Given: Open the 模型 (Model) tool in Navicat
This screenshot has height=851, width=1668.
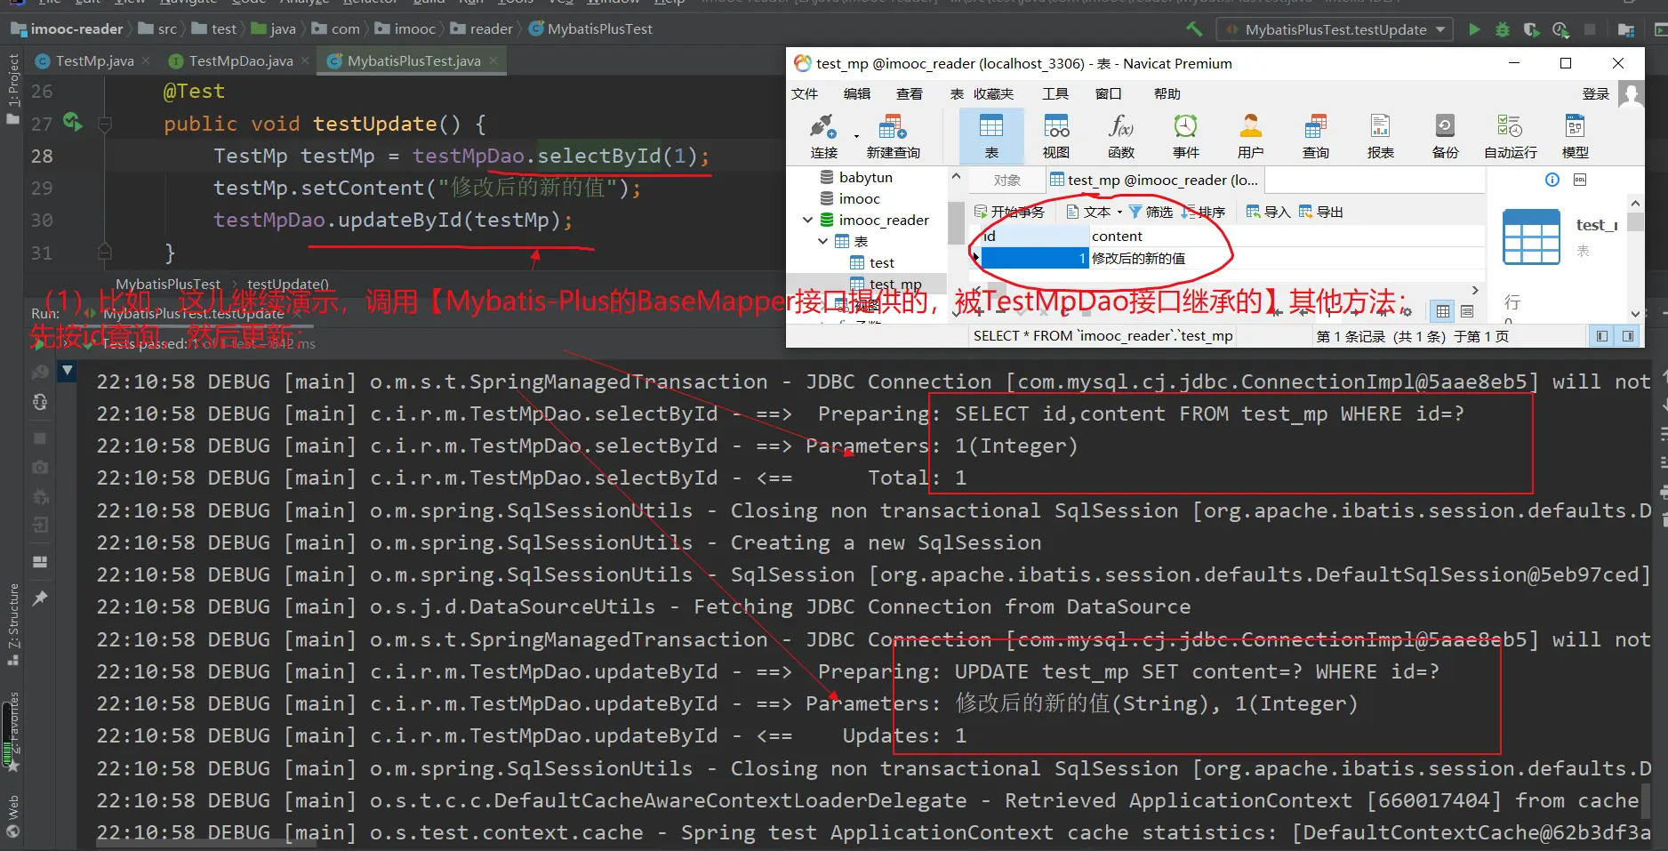Looking at the screenshot, I should click(1575, 136).
